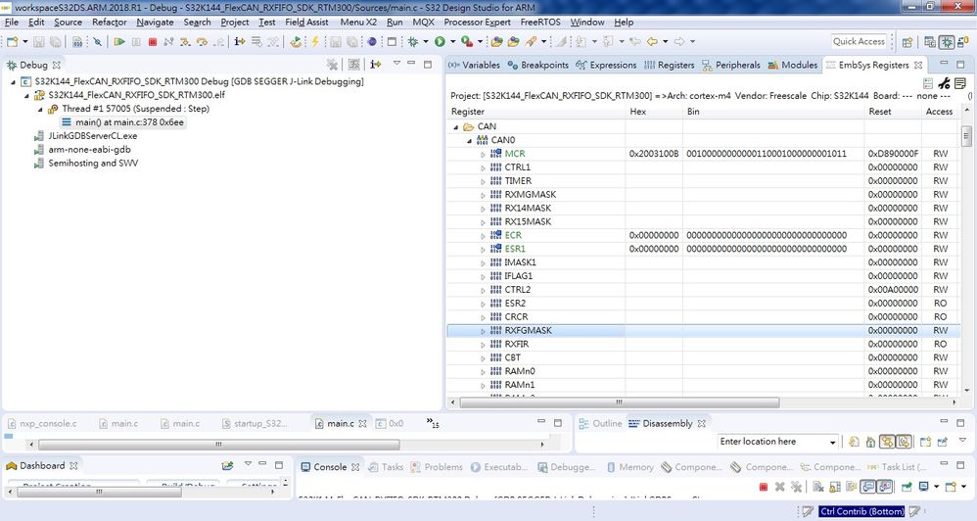Toggle Instruction Stepping in Debug view toolbar
The height and width of the screenshot is (521, 977).
(375, 65)
